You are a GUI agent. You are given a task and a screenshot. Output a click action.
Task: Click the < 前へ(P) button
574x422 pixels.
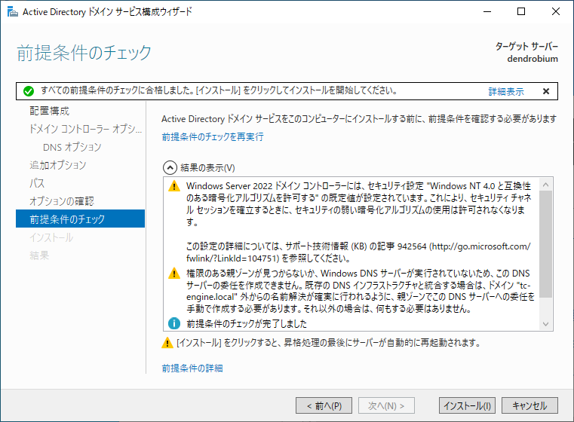coord(324,405)
